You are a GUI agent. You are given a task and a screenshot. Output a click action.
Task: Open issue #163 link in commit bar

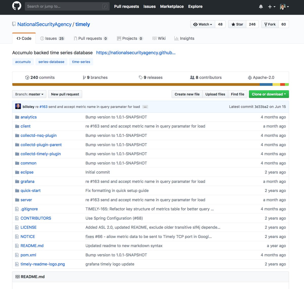click(44, 107)
